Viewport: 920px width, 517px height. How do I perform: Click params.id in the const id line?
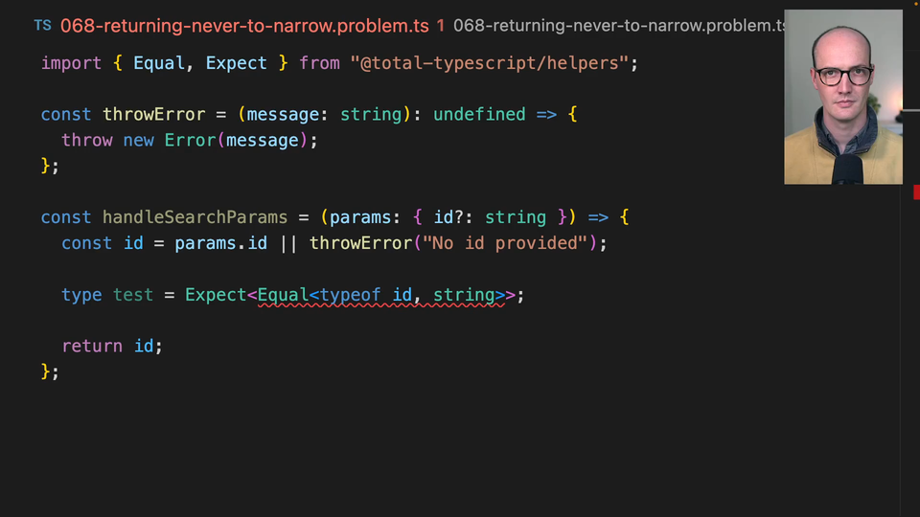pyautogui.click(x=220, y=243)
